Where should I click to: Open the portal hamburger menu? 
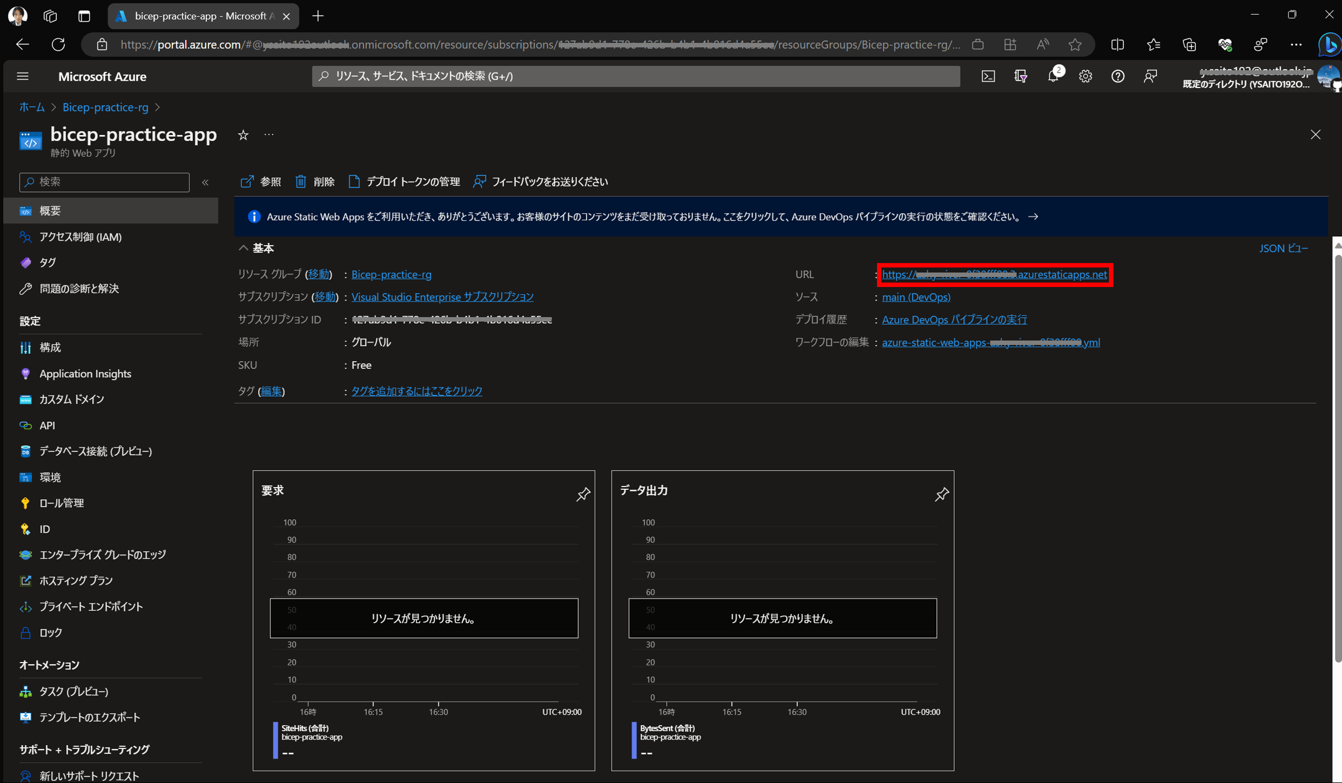(23, 76)
